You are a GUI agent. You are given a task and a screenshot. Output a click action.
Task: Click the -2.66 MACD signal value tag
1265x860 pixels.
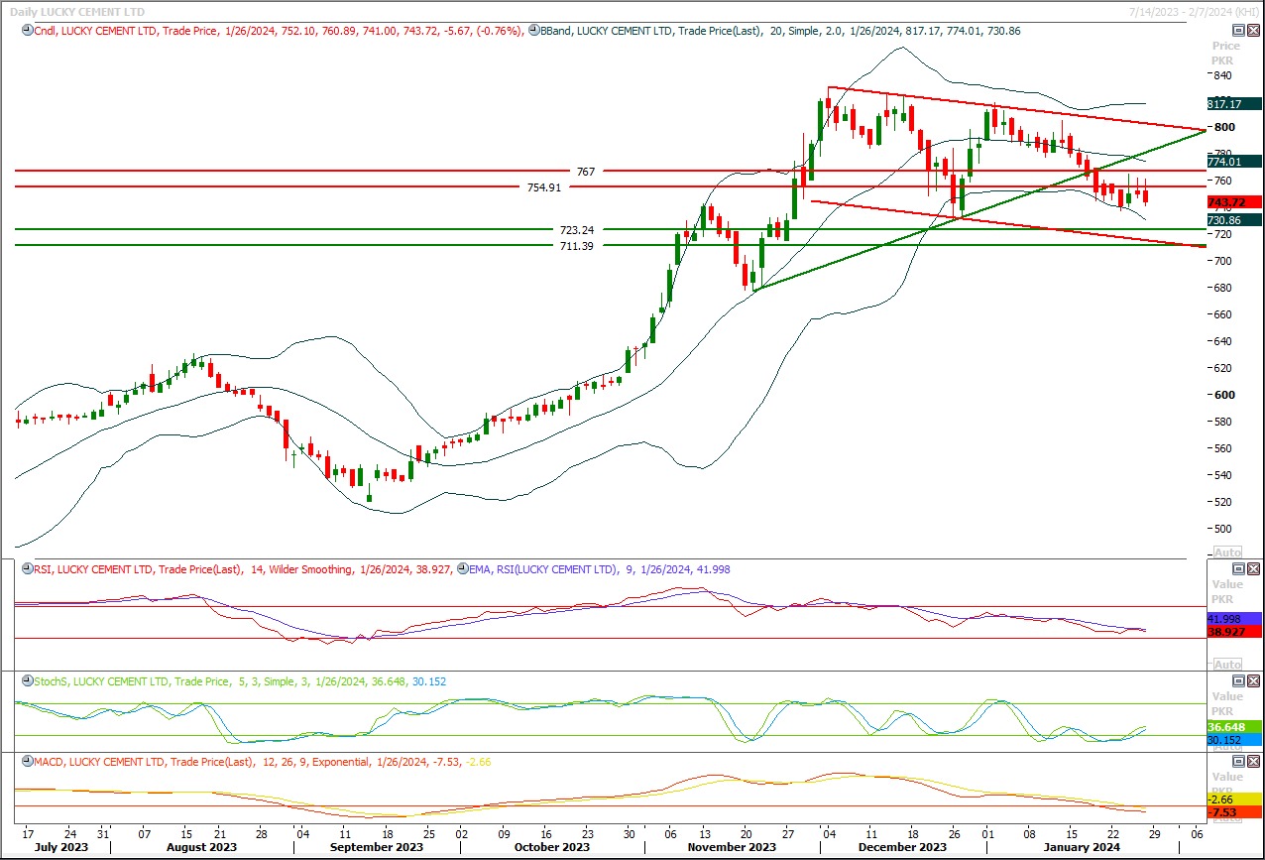point(1234,799)
